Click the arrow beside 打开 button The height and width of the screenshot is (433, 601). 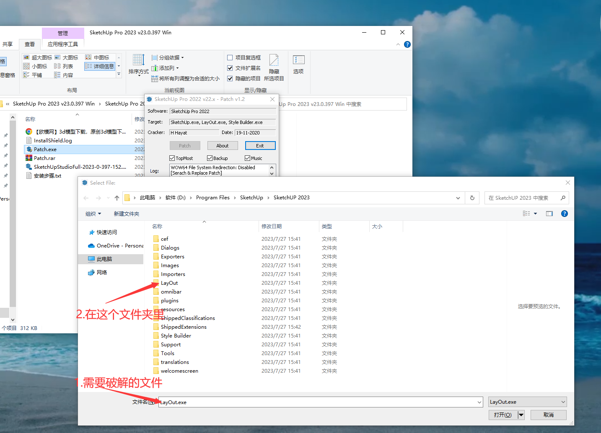[x=521, y=415]
